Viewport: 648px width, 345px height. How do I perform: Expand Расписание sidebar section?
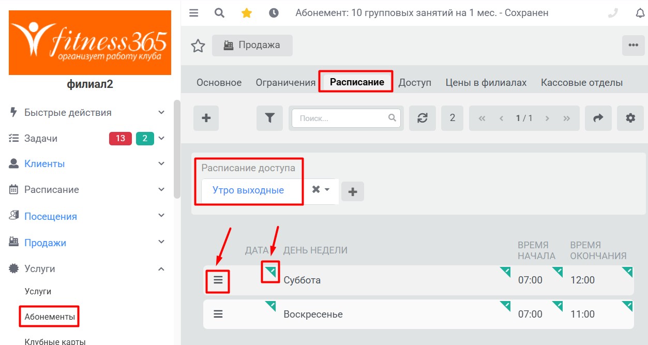pos(161,189)
